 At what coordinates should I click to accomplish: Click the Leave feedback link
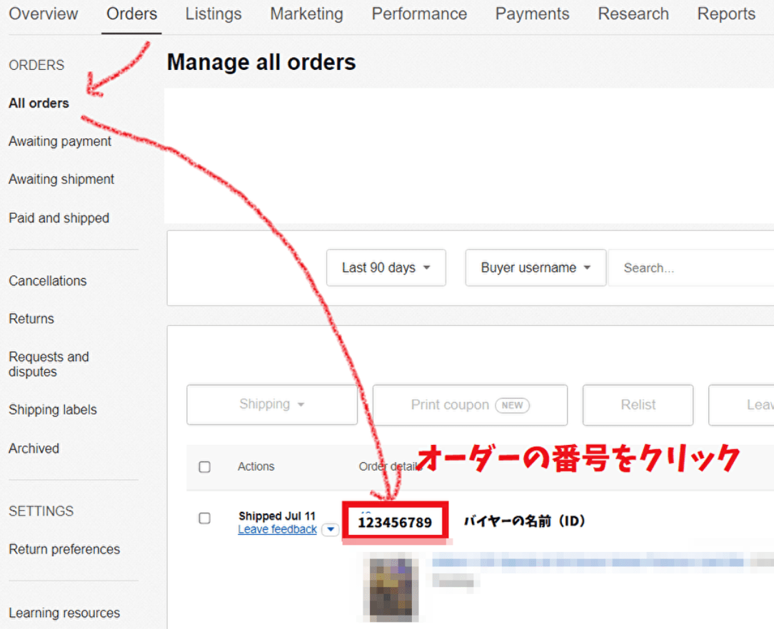[278, 529]
